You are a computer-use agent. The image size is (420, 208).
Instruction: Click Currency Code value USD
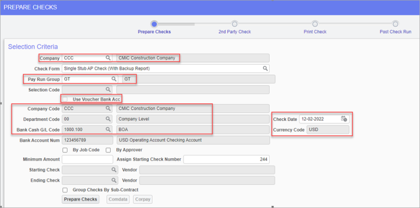tap(328, 129)
